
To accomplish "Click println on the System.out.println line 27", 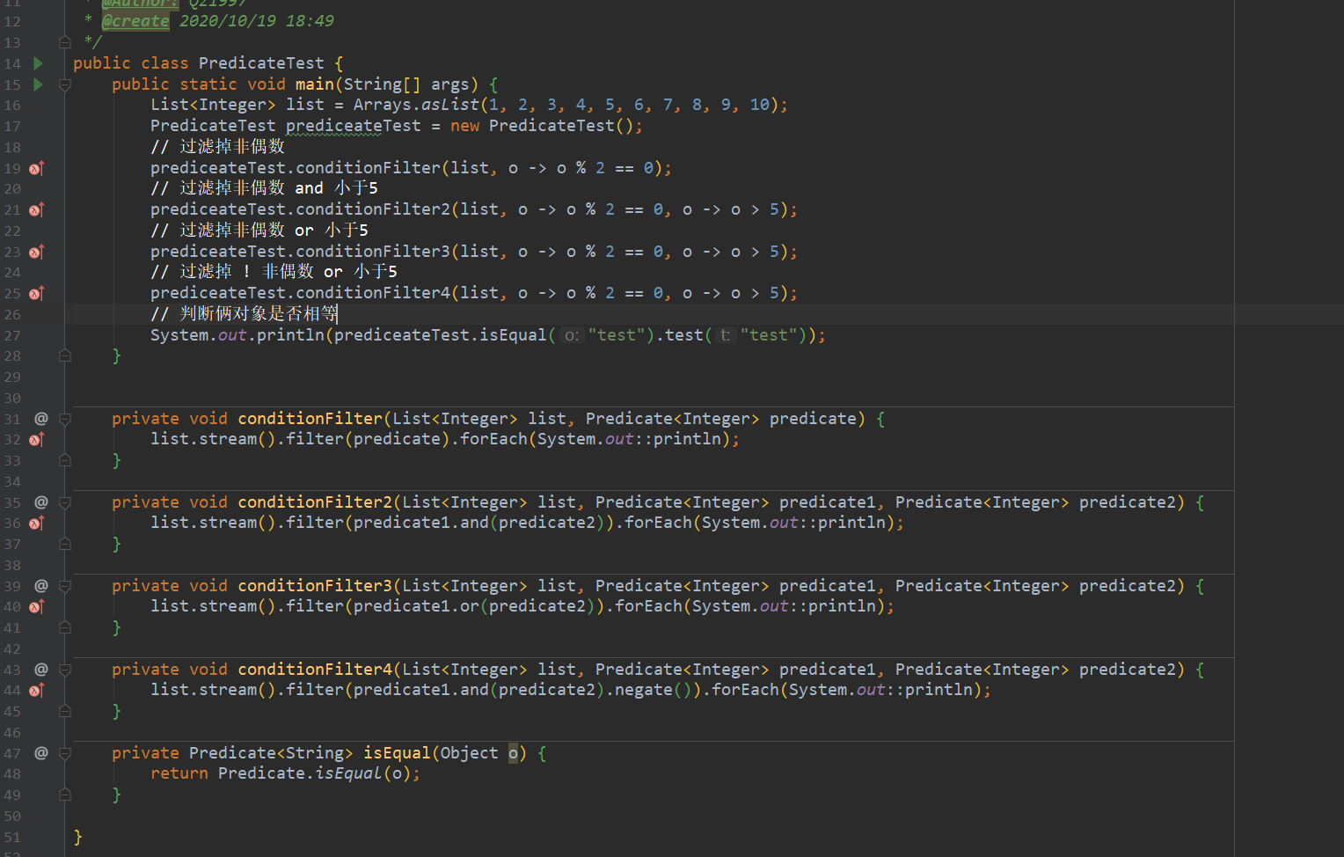I will point(290,335).
